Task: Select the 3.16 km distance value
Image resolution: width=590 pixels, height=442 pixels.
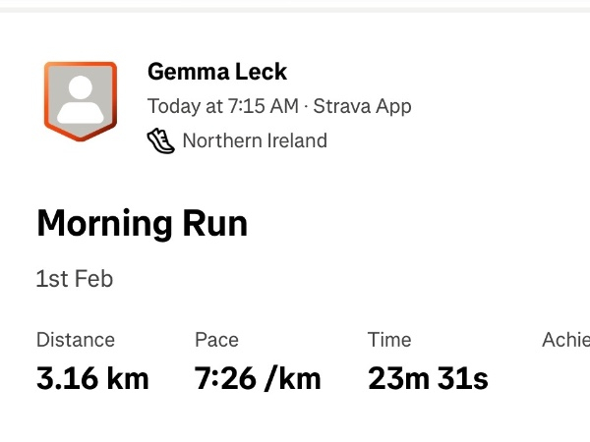Action: (92, 378)
